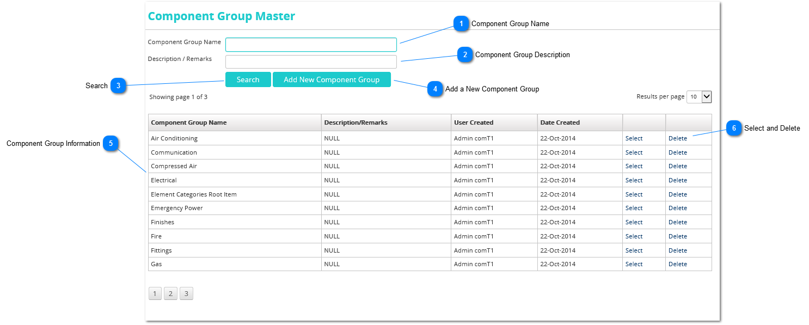Select the Communication component group

click(634, 152)
